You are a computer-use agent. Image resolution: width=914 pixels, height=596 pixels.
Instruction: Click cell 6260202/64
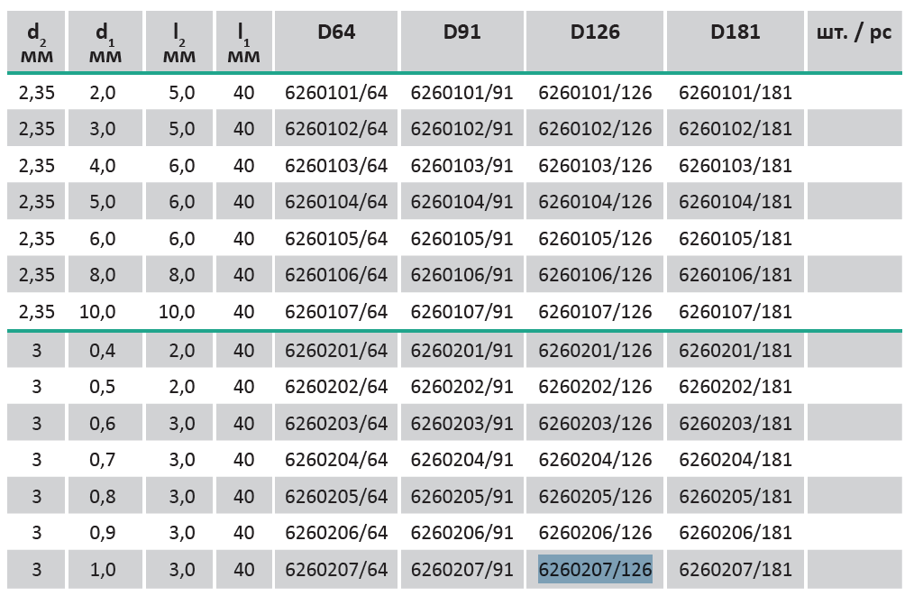click(336, 387)
